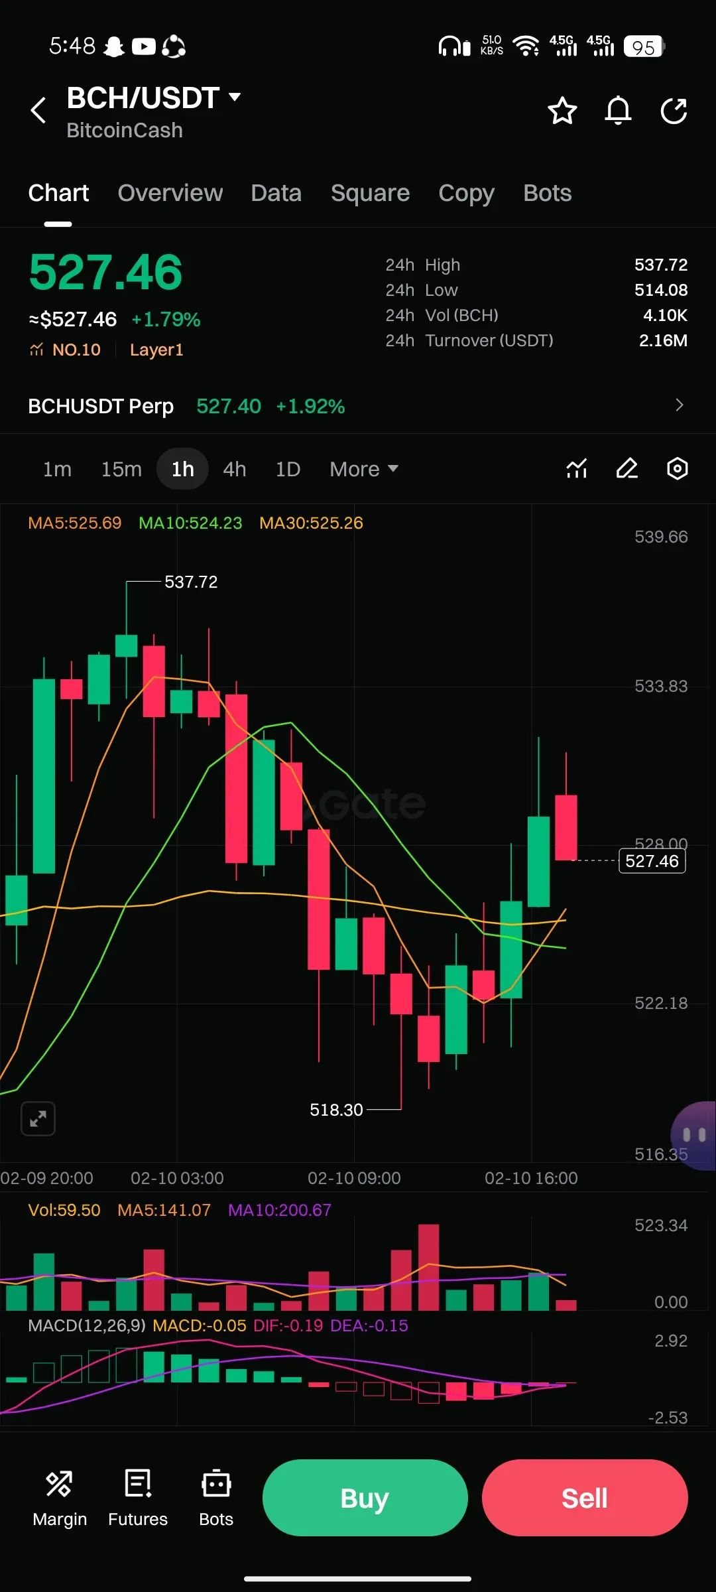
Task: Open the Layer1 category tag
Action: pos(156,350)
